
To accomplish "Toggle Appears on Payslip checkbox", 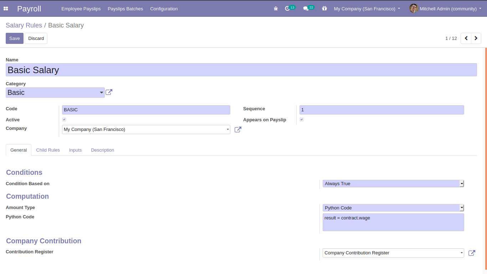I will click(302, 120).
